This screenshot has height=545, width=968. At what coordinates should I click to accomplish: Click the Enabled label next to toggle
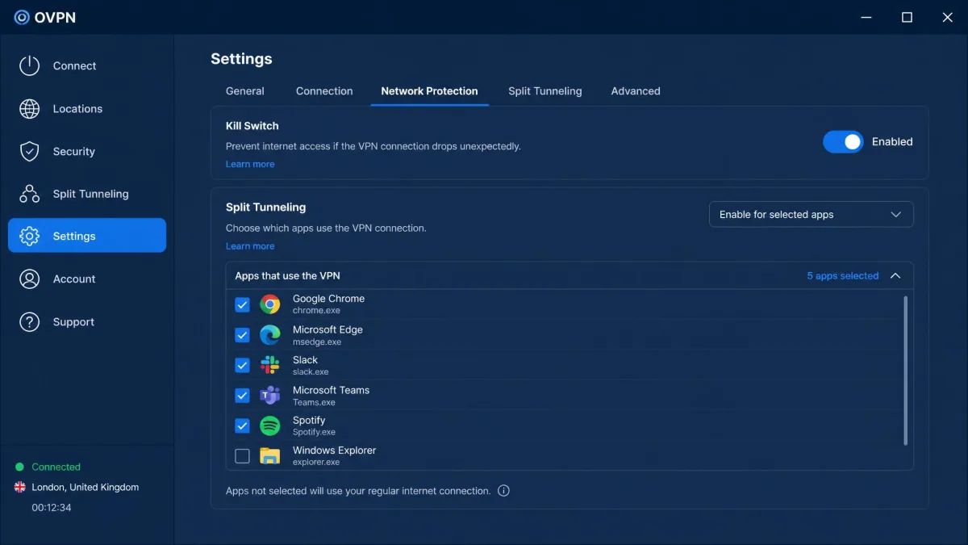click(892, 142)
